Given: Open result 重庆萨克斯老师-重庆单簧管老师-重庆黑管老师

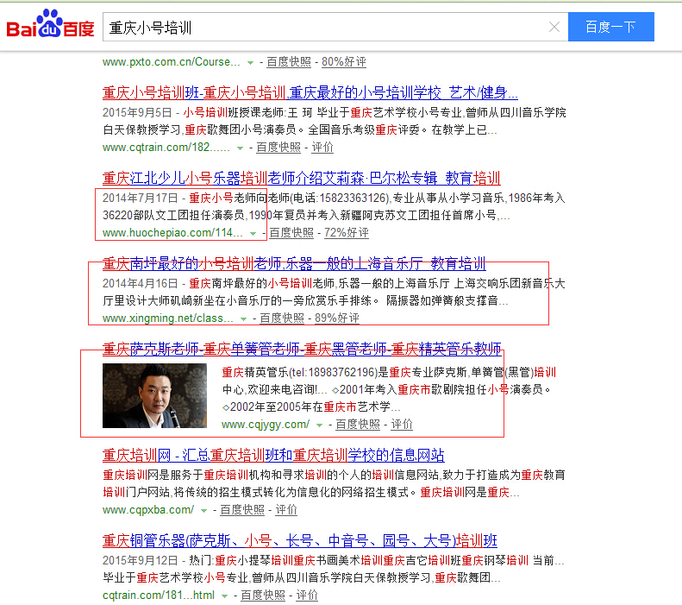Looking at the screenshot, I should [x=302, y=349].
